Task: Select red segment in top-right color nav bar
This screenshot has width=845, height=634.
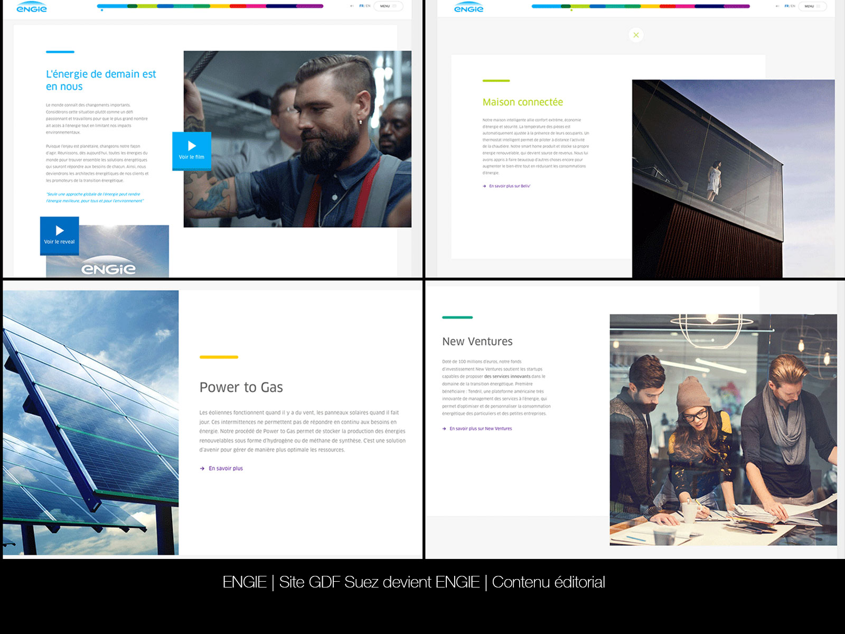Action: 668,6
